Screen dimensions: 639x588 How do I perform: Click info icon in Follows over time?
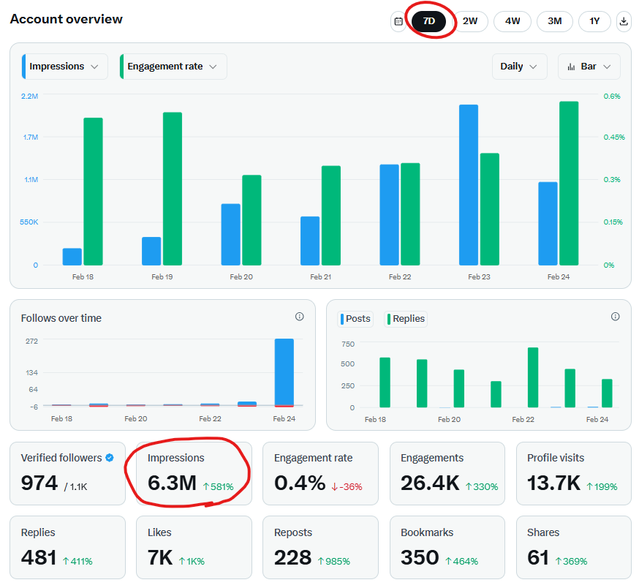[299, 317]
